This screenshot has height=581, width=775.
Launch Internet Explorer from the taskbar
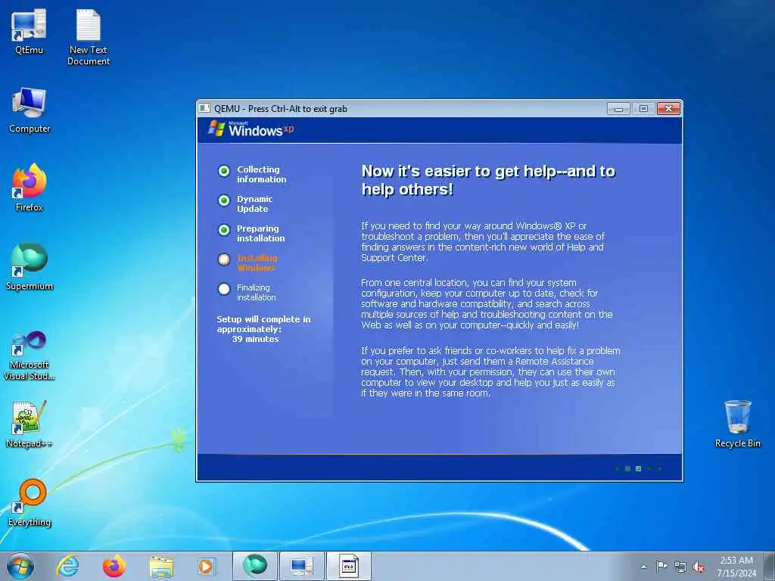tap(67, 566)
